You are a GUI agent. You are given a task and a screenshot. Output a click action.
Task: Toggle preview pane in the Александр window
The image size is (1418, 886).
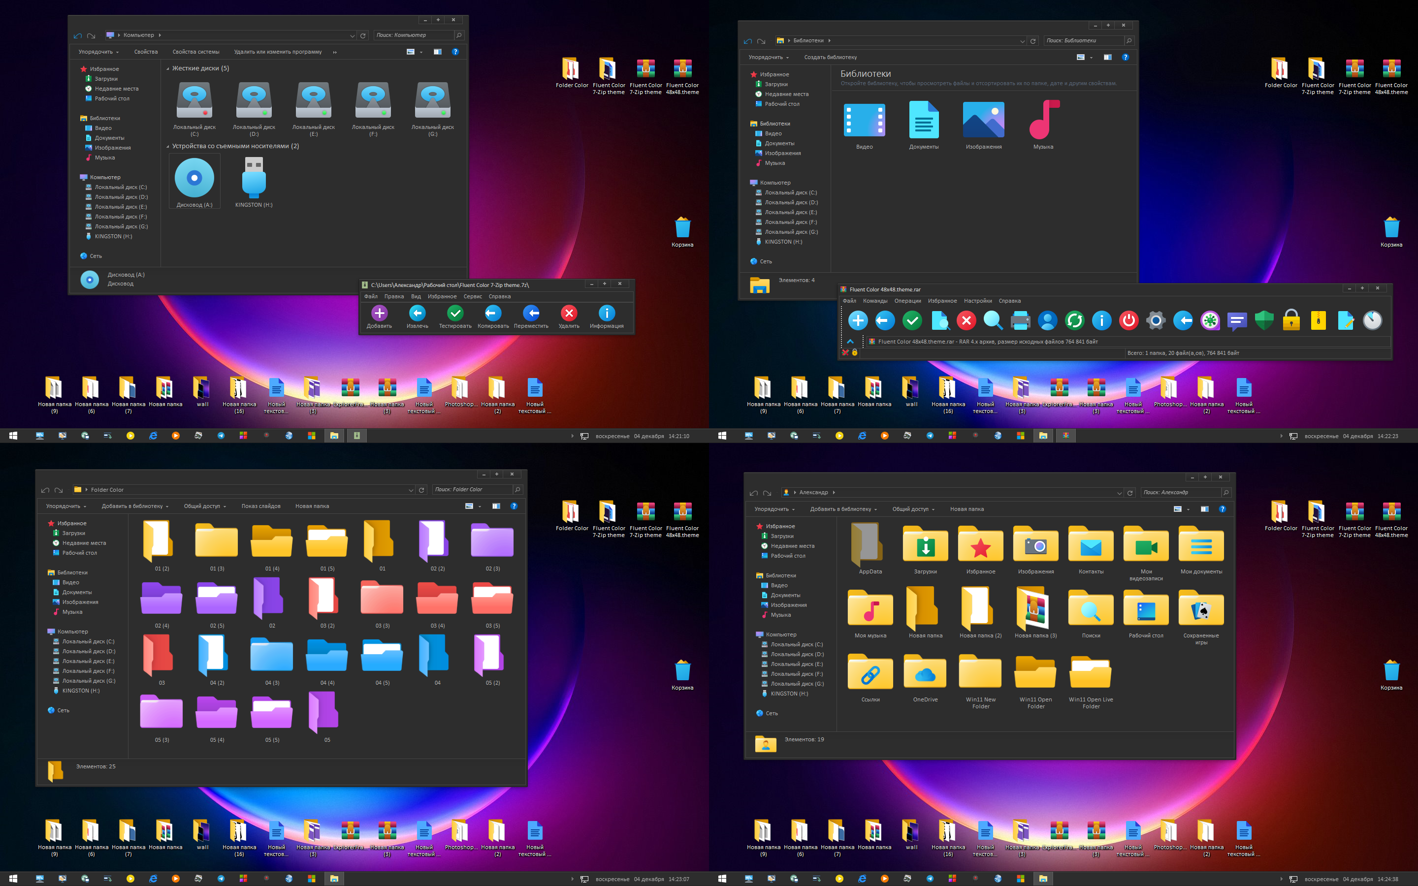click(x=1204, y=509)
